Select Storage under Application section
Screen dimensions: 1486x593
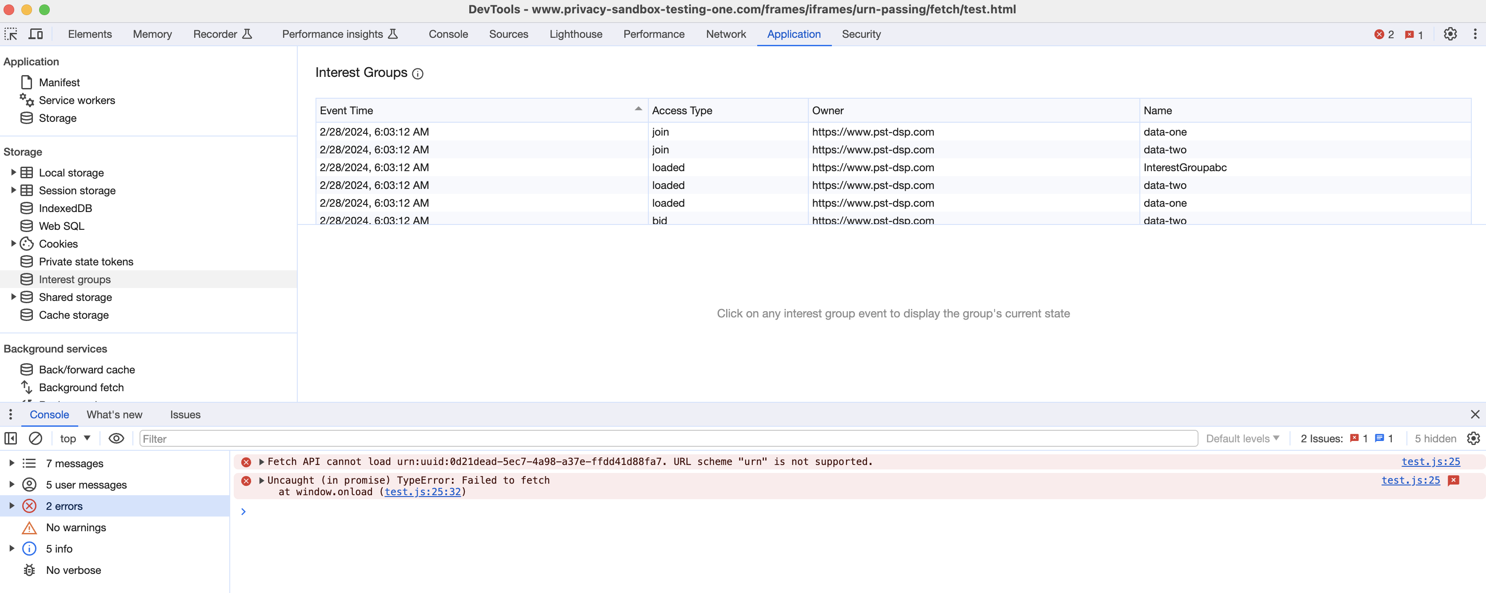point(57,118)
